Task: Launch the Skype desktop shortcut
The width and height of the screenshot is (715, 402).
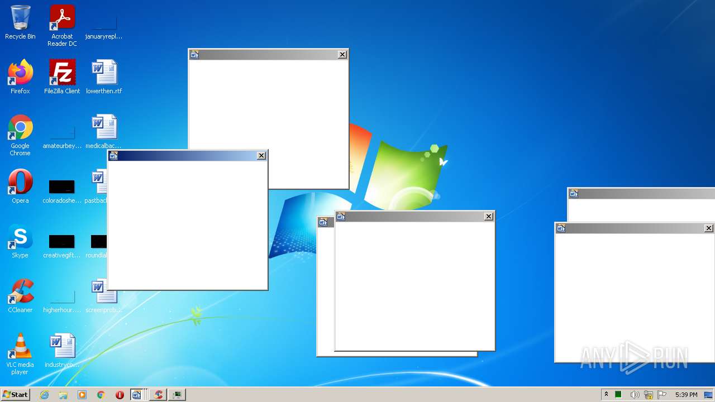Action: coord(20,241)
